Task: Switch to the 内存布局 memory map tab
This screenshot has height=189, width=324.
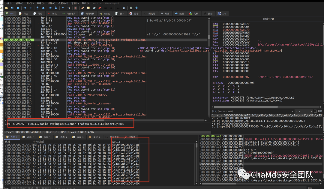Action: click(x=69, y=13)
